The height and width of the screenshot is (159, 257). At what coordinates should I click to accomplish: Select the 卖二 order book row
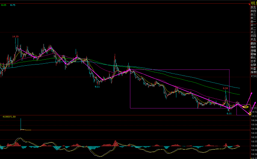(254, 18)
